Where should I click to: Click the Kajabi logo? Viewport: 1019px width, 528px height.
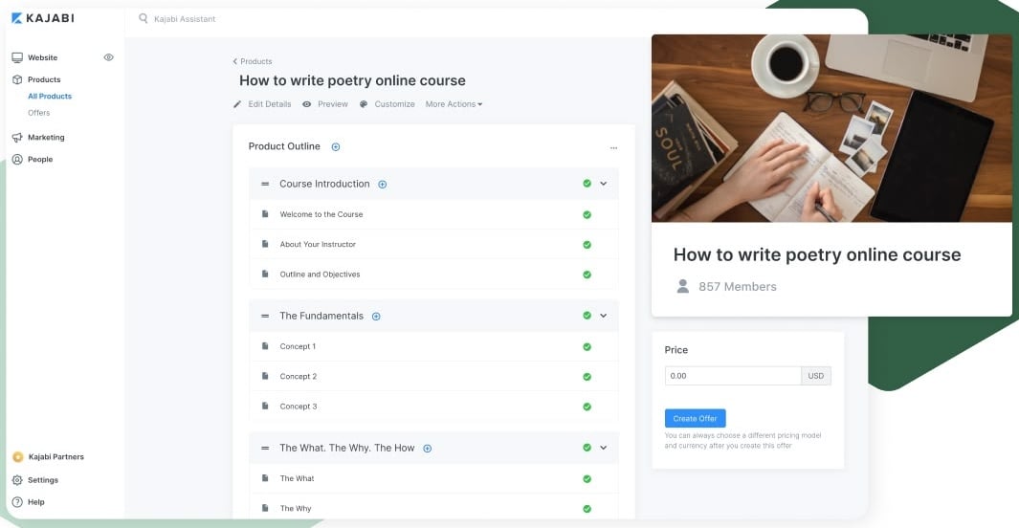43,18
